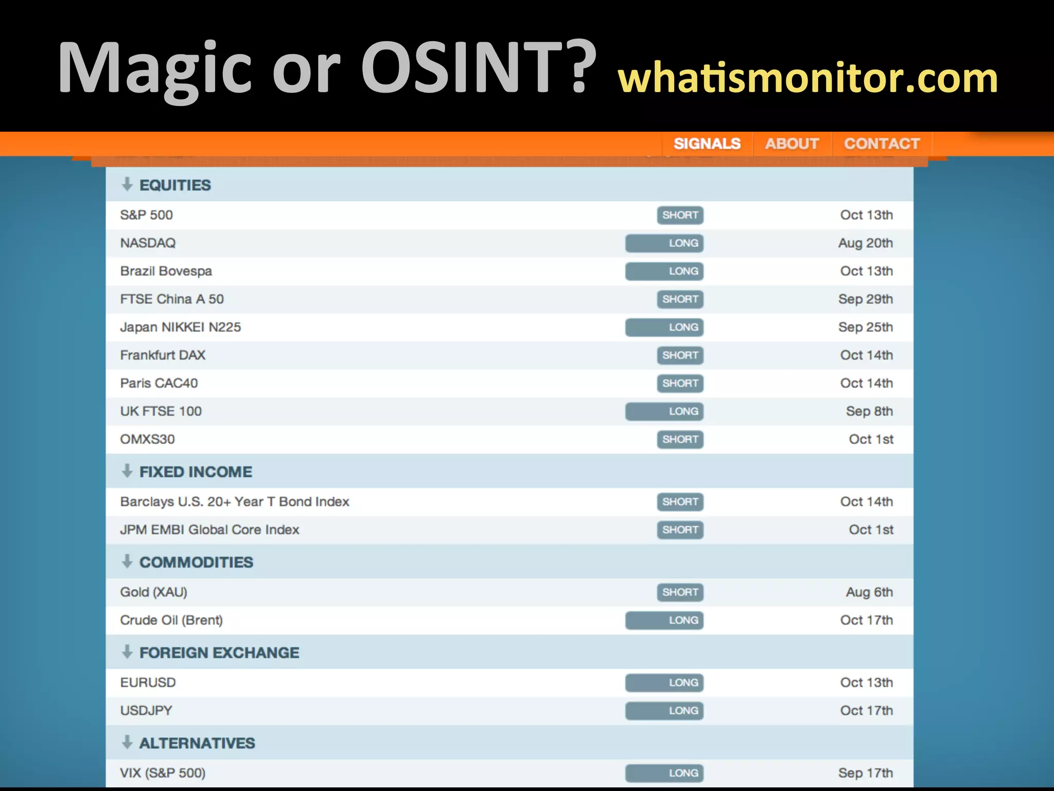Collapse the FOREIGN EXCHANGE section arrow
Image resolution: width=1054 pixels, height=791 pixels.
tap(127, 652)
